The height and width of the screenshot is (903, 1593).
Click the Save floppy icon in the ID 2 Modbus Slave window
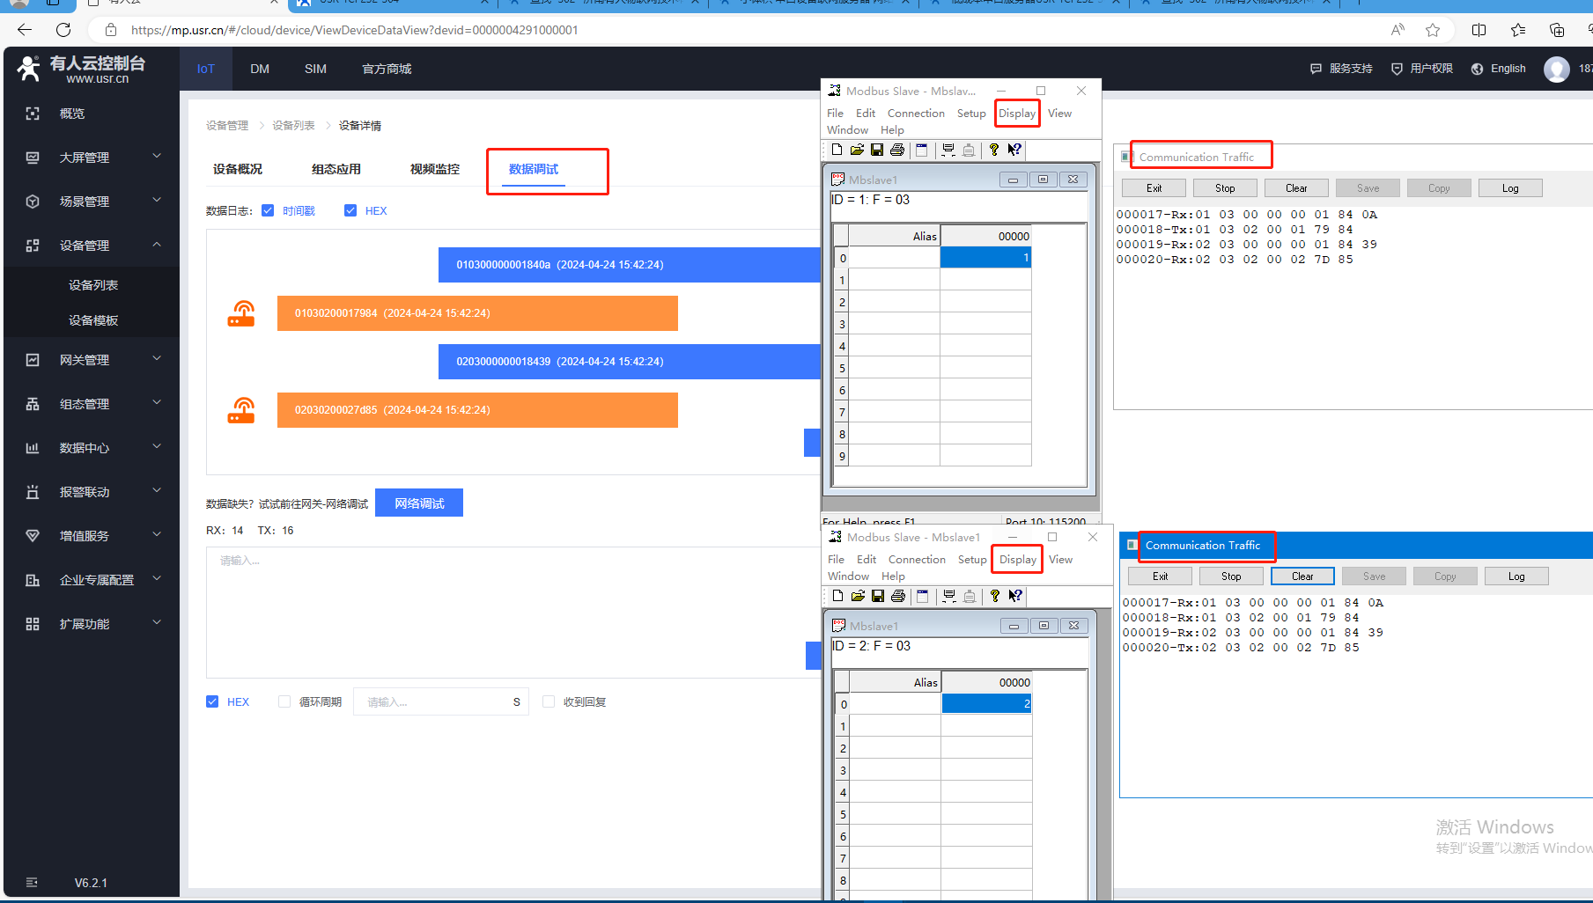tap(878, 596)
